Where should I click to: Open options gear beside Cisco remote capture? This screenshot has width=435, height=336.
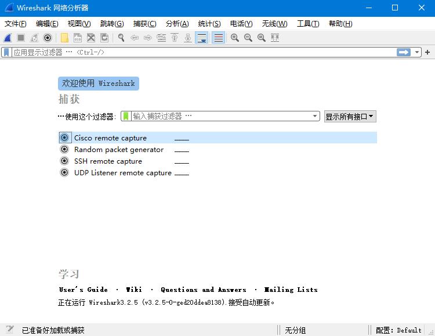pyautogui.click(x=64, y=138)
